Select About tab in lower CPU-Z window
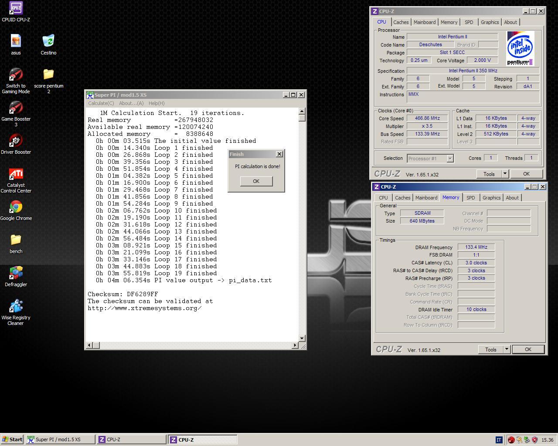 512,198
